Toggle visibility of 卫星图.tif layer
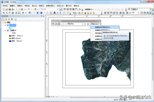 8,30
